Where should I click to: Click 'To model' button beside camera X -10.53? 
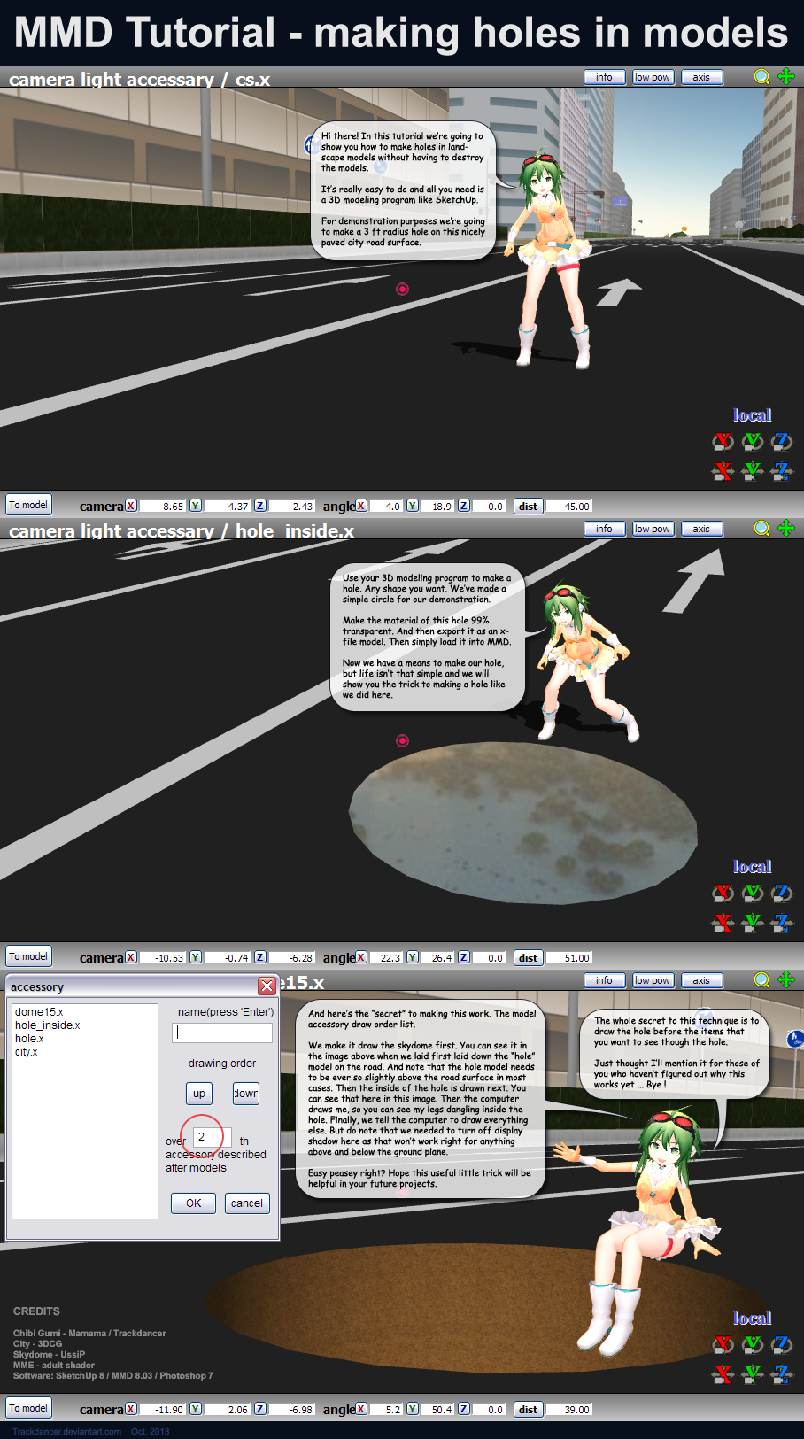[29, 956]
